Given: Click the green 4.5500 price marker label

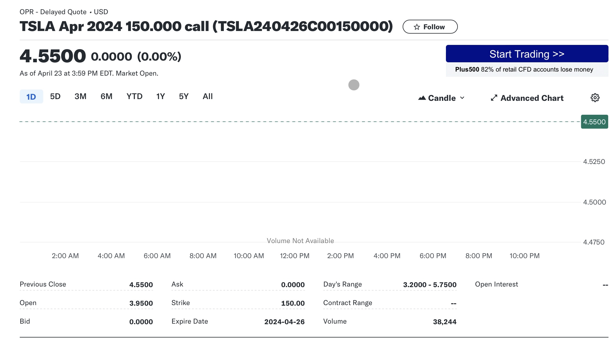Looking at the screenshot, I should [594, 122].
